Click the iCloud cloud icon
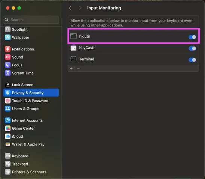205x179 pixels. tap(7, 136)
